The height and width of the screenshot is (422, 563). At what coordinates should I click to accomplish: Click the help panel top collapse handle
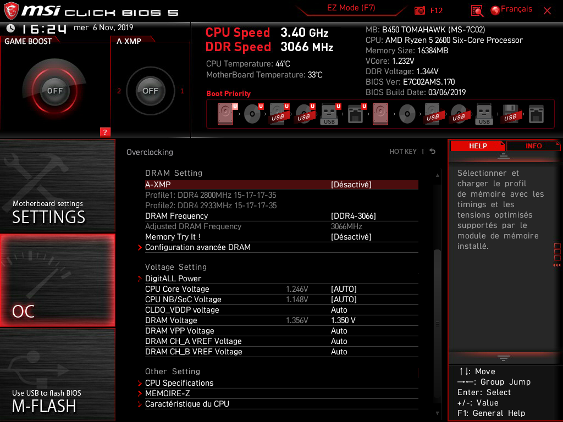(504, 156)
